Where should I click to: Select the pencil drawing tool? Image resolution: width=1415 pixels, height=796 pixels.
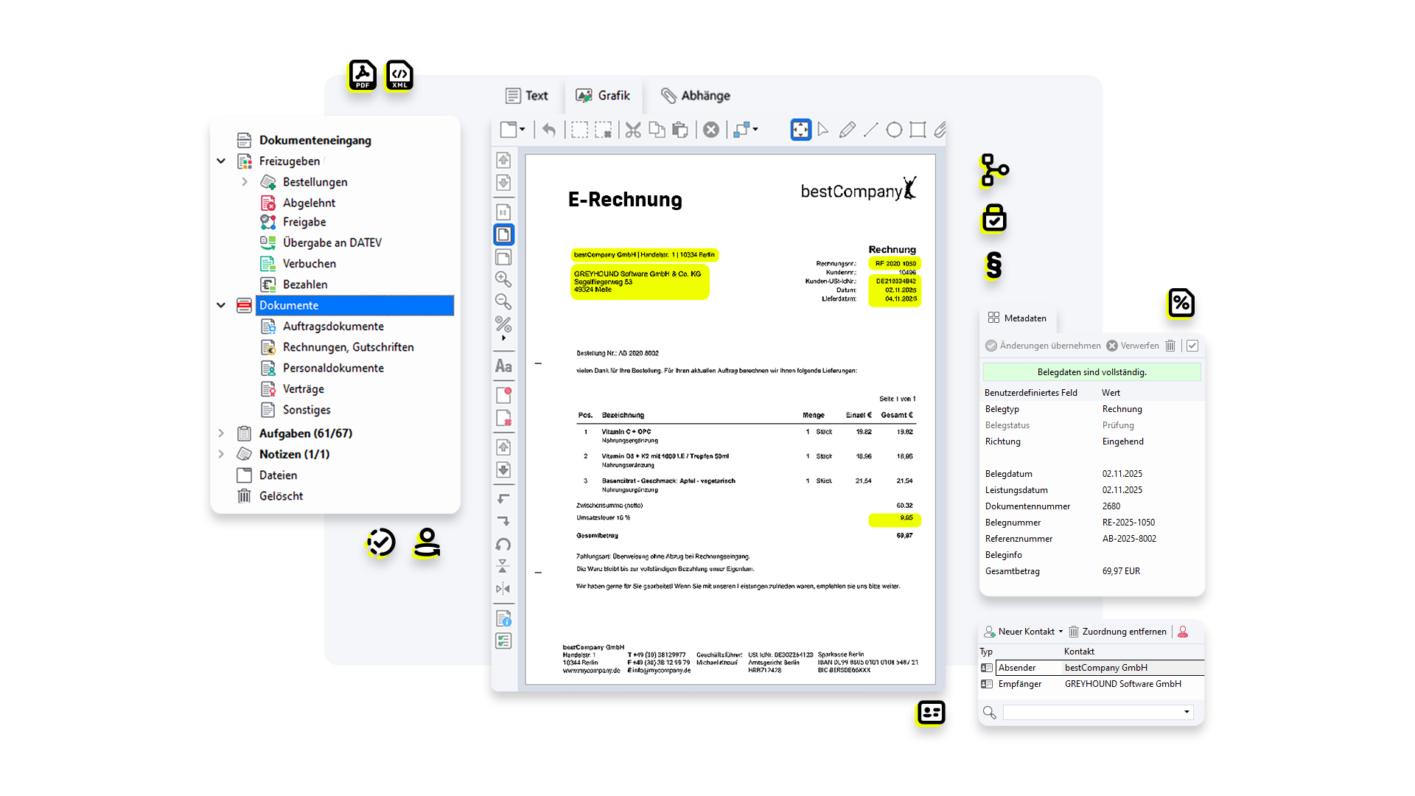pos(847,130)
